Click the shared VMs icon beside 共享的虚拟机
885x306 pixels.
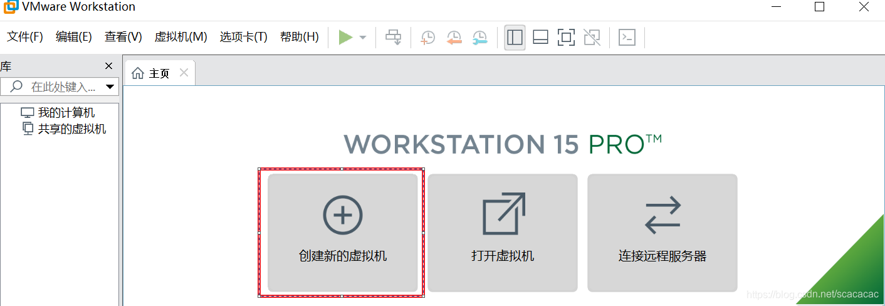28,129
